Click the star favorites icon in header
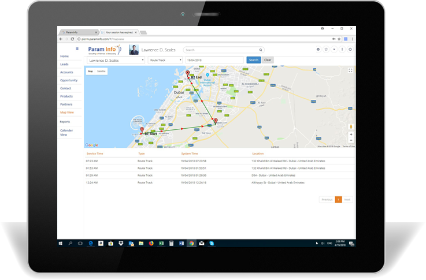 coord(326,50)
